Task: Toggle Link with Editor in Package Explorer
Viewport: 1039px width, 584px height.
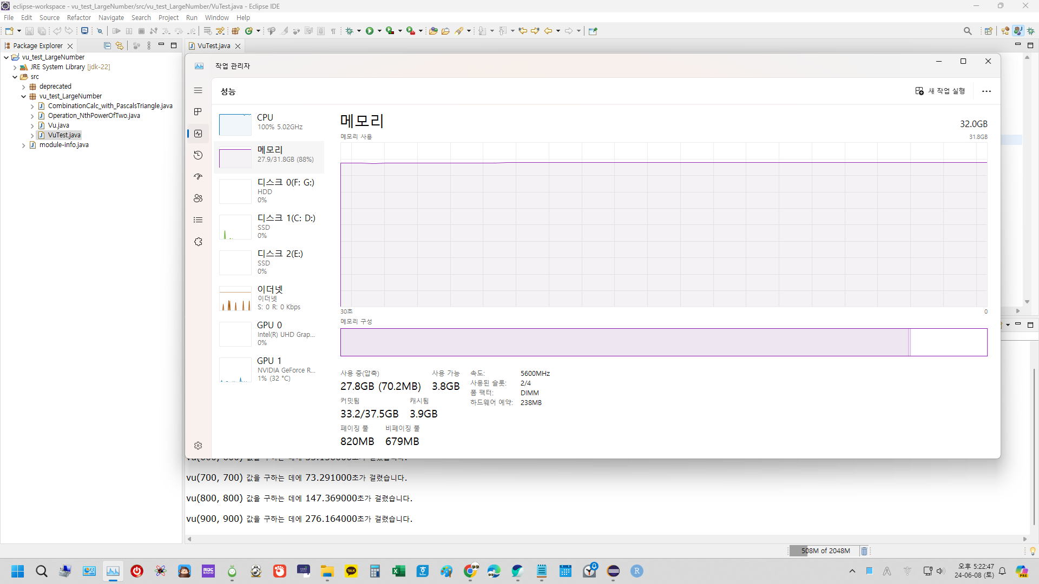Action: [119, 46]
